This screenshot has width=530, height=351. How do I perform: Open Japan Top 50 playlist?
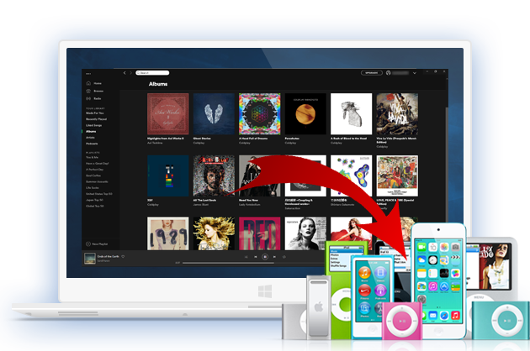point(94,200)
